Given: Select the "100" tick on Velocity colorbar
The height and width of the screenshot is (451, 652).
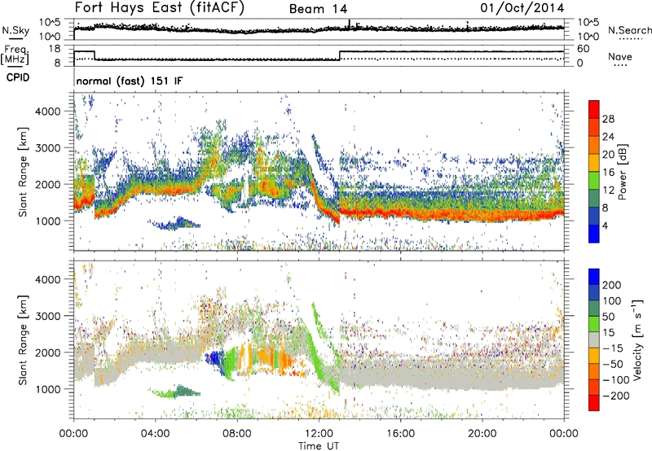Looking at the screenshot, I should click(x=612, y=301).
